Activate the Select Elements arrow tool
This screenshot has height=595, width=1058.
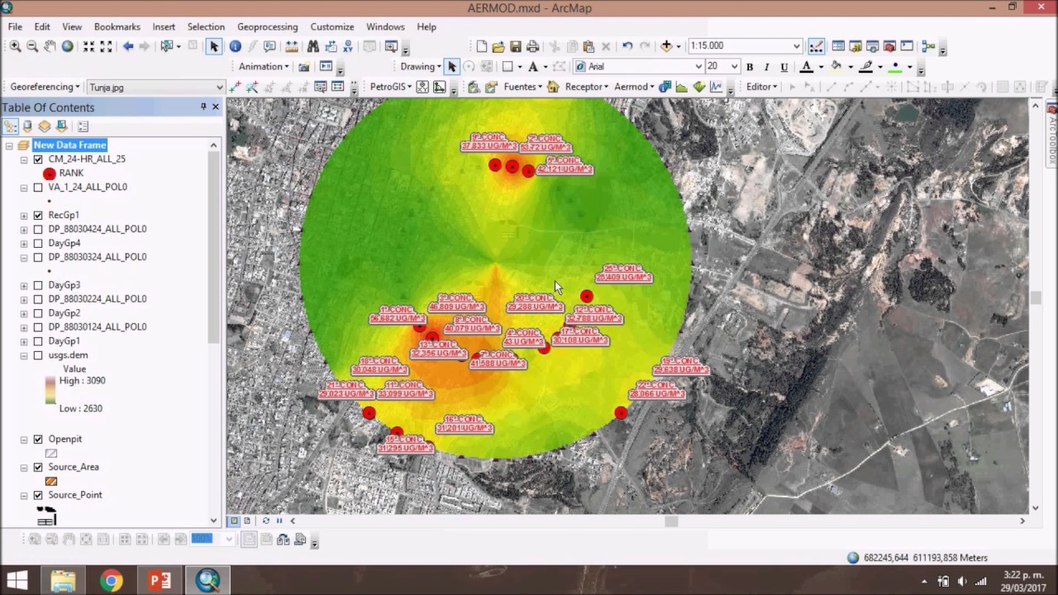pyautogui.click(x=214, y=46)
